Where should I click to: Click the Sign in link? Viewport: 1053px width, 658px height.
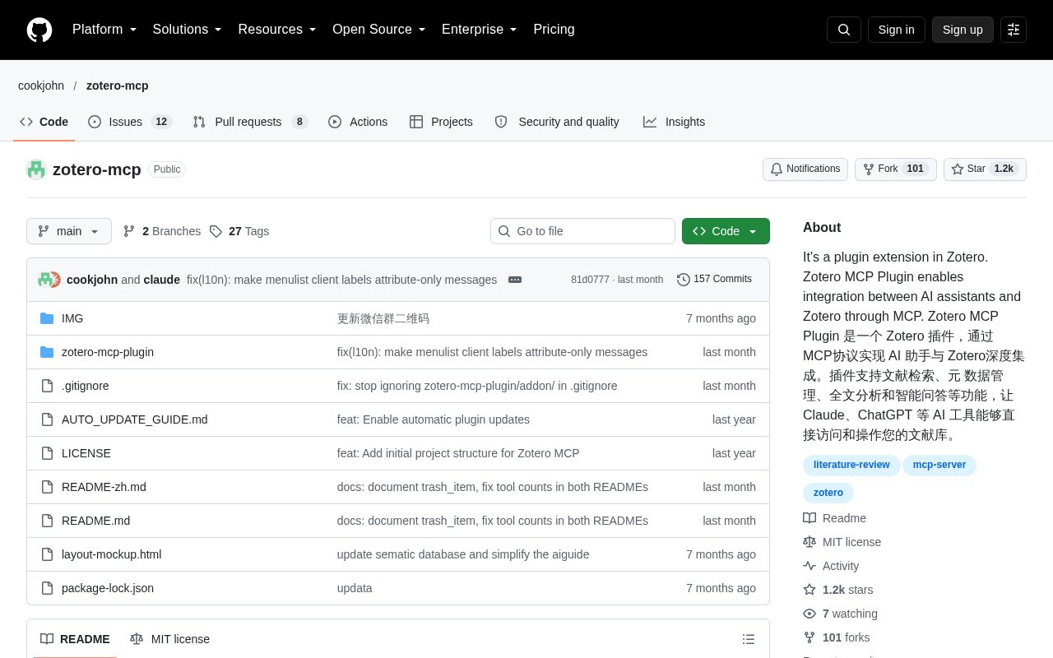click(897, 30)
